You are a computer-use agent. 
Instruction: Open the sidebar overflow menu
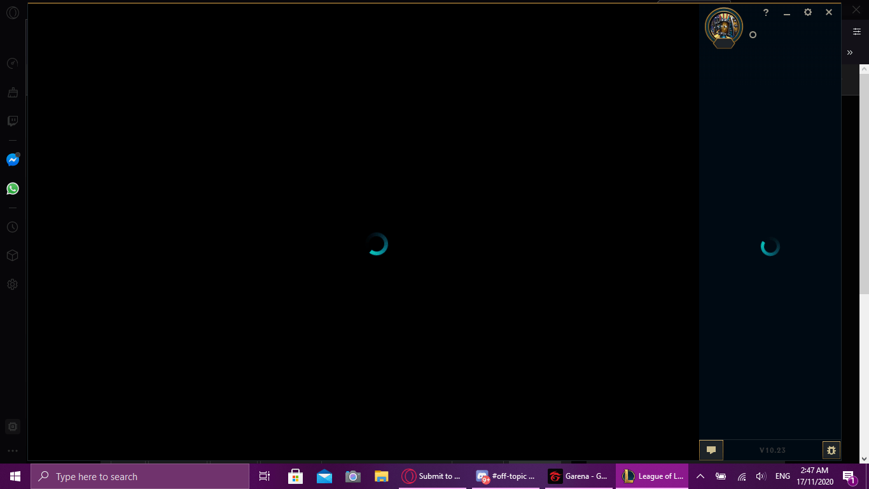13,450
